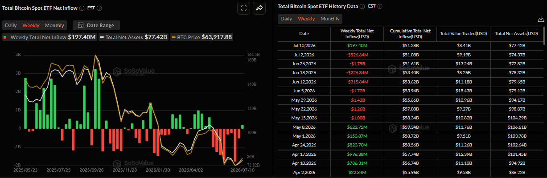
Task: Select the Apr 17,2026 date cell
Action: [304, 154]
